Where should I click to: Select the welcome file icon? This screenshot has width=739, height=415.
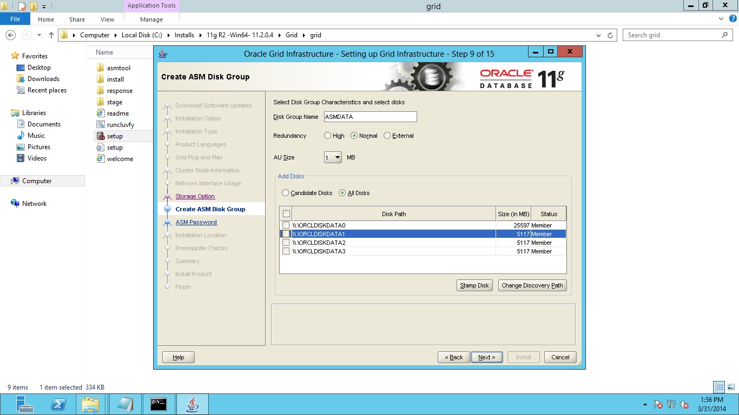tap(100, 159)
